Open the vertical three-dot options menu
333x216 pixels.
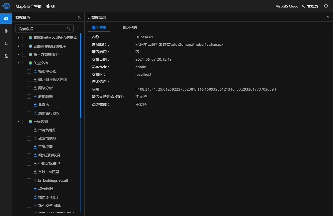(x=79, y=29)
